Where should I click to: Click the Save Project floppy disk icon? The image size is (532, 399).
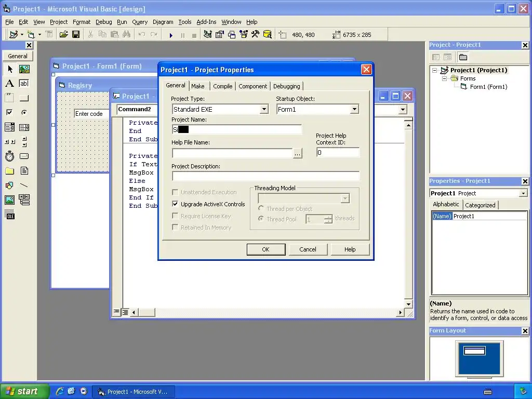point(76,34)
